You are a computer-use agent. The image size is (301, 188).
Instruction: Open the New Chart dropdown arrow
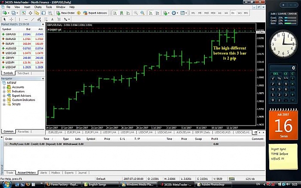[8, 13]
